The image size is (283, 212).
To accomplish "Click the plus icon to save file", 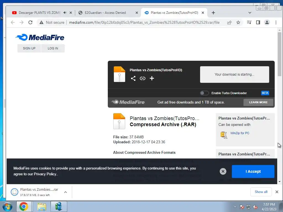I will click(152, 78).
